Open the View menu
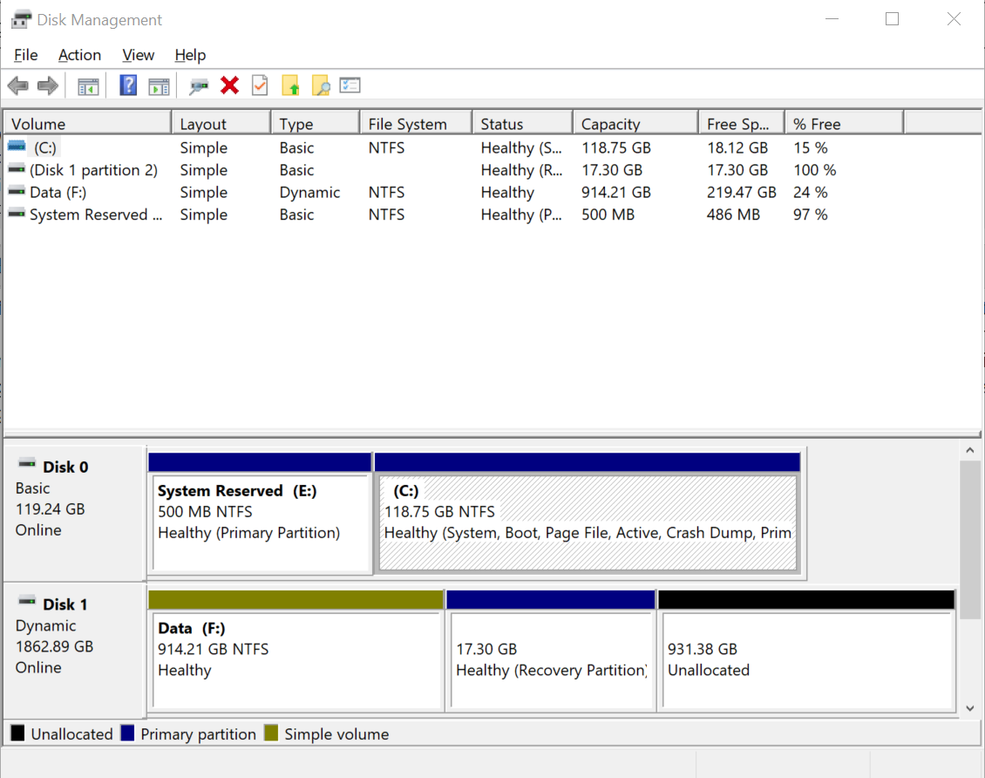The width and height of the screenshot is (985, 778). (x=138, y=54)
